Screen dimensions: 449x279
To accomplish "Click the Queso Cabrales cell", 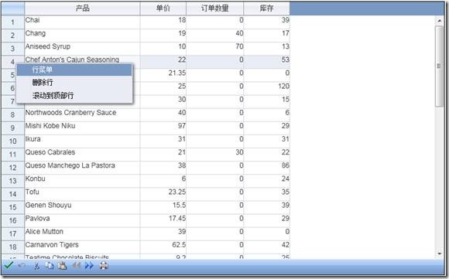I will (x=83, y=155).
